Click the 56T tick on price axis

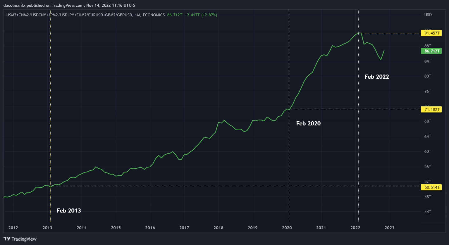pos(428,166)
